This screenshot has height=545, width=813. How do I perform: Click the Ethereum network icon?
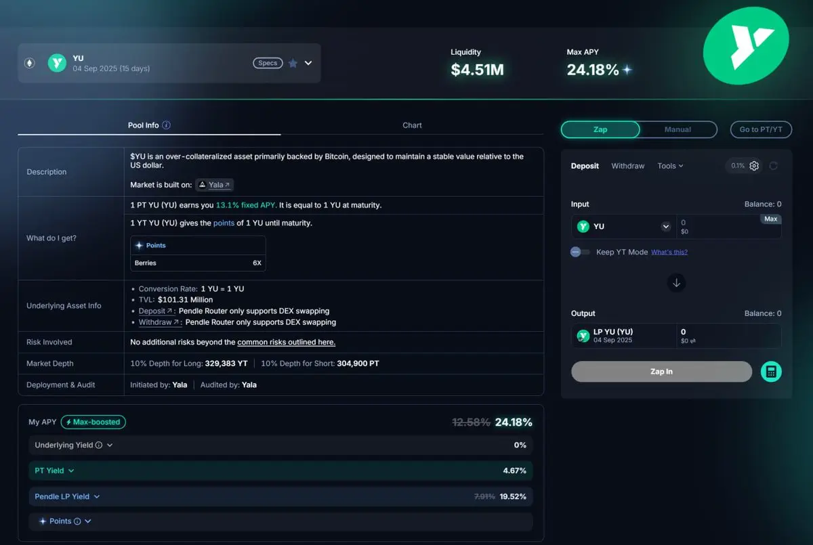tap(30, 63)
